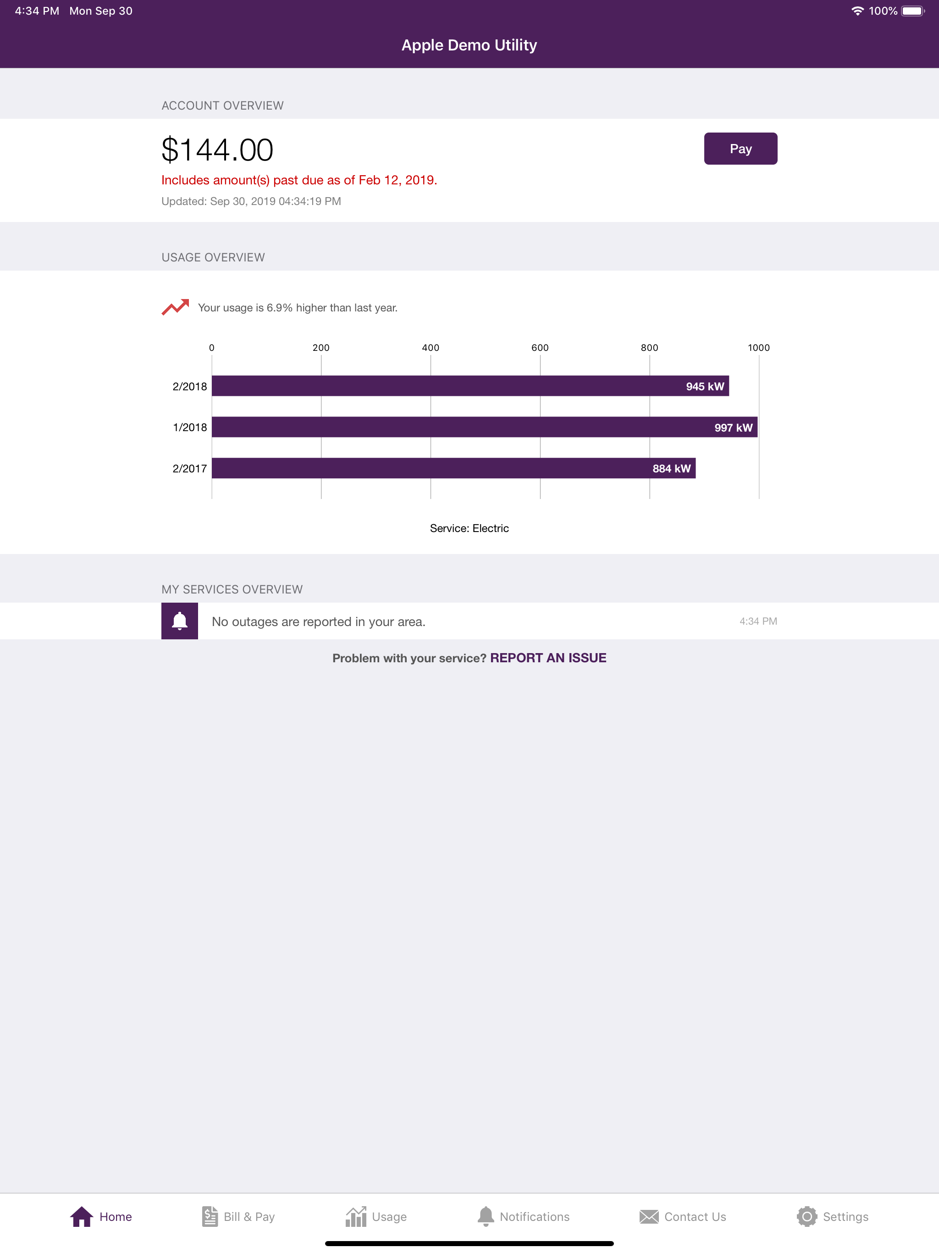The height and width of the screenshot is (1253, 939).
Task: Switch to the Usage tab
Action: tap(376, 1216)
